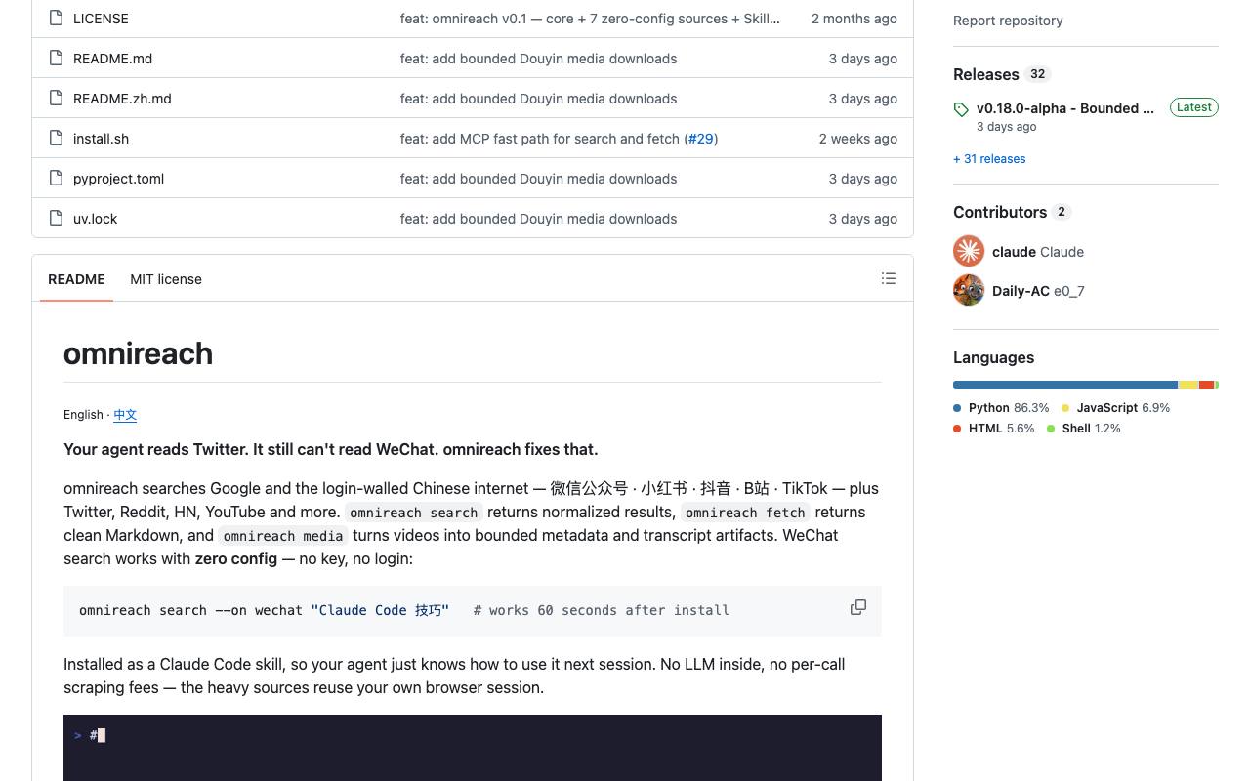Screen dimensions: 1250x781
Task: Click the "3 days ago" timestamp for pyproject.toml
Action: pyautogui.click(x=863, y=179)
